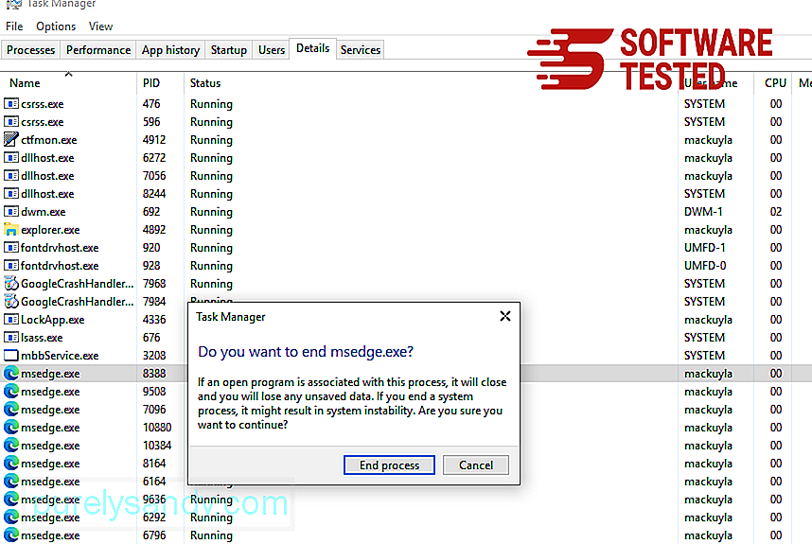The image size is (812, 544).
Task: Click the mbbService.exe process icon
Action: click(10, 356)
